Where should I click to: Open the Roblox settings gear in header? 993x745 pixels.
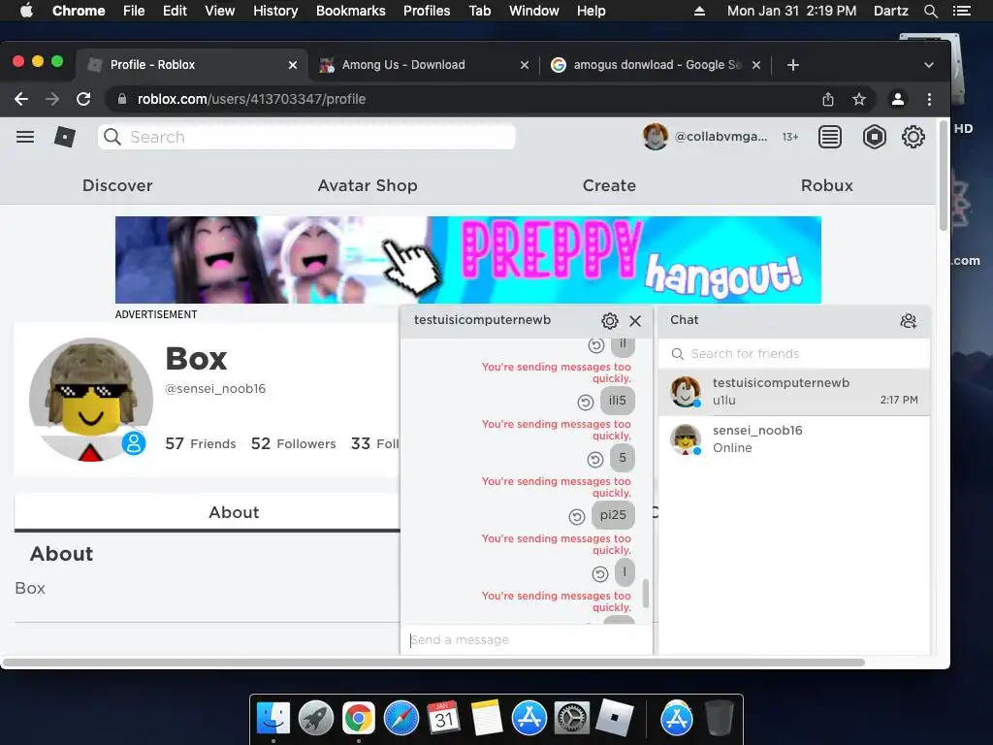913,137
